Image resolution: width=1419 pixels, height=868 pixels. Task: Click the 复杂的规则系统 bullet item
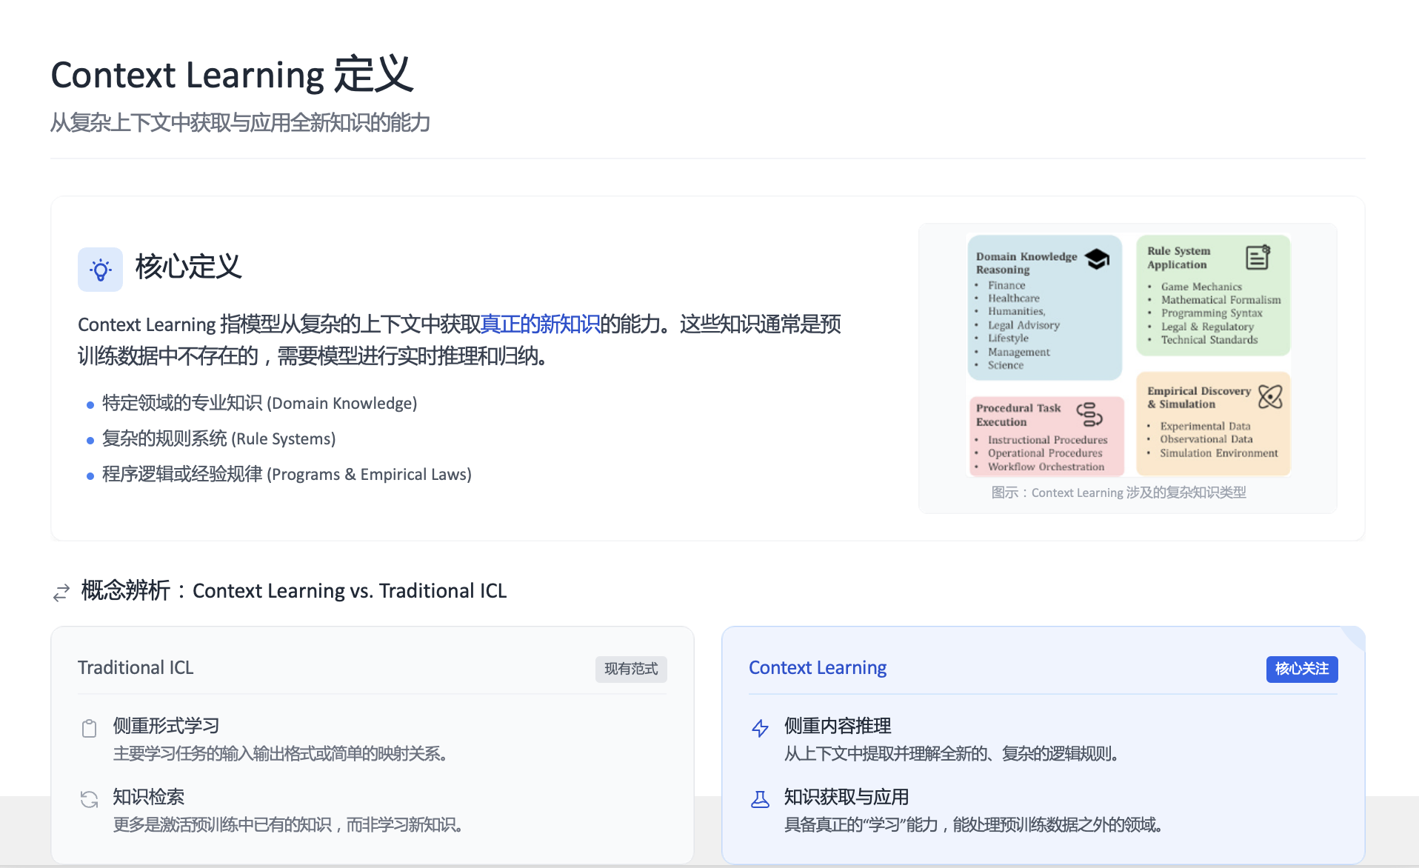pyautogui.click(x=218, y=439)
